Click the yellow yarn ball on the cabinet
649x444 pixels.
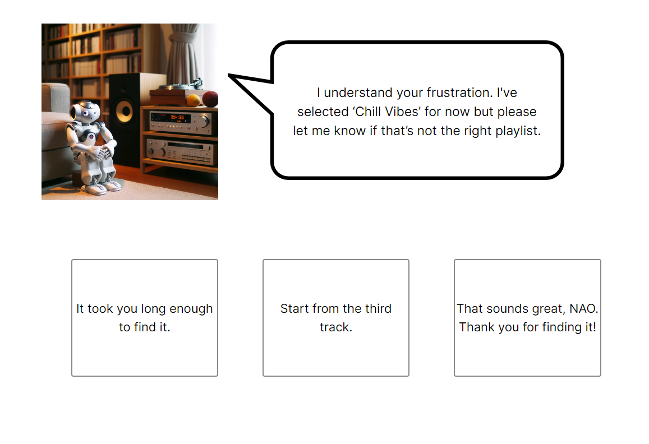(194, 100)
